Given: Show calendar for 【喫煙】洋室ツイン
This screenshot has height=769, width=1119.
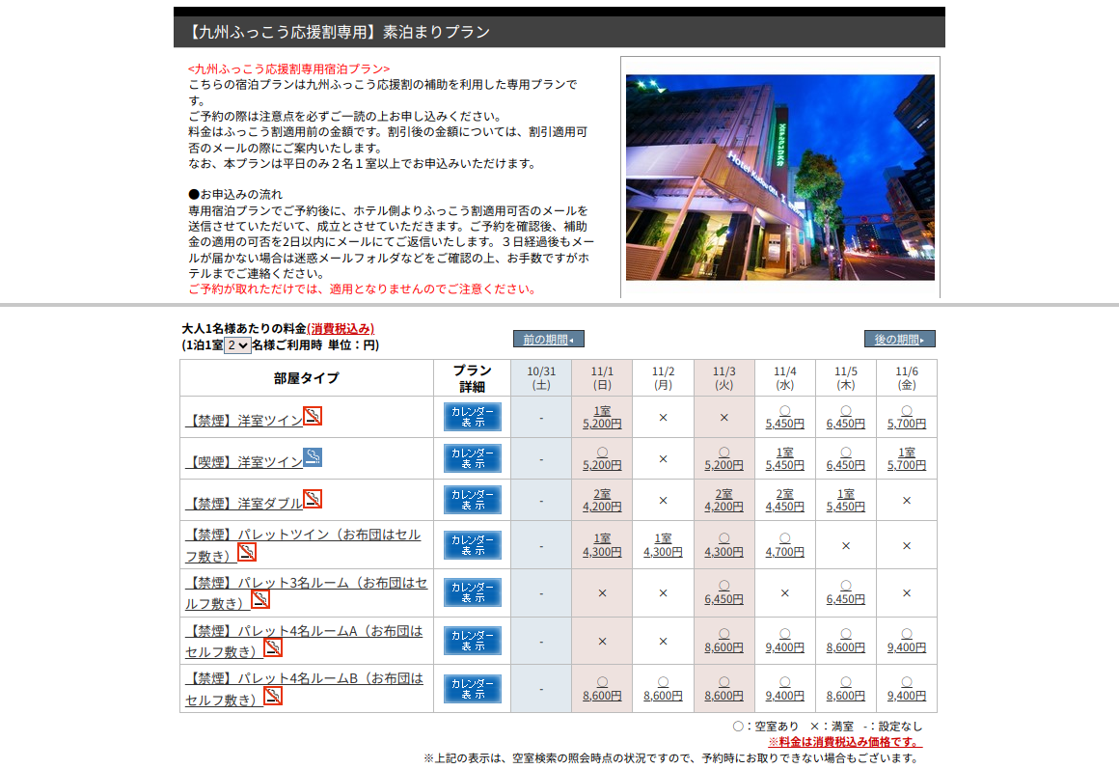Looking at the screenshot, I should [473, 458].
